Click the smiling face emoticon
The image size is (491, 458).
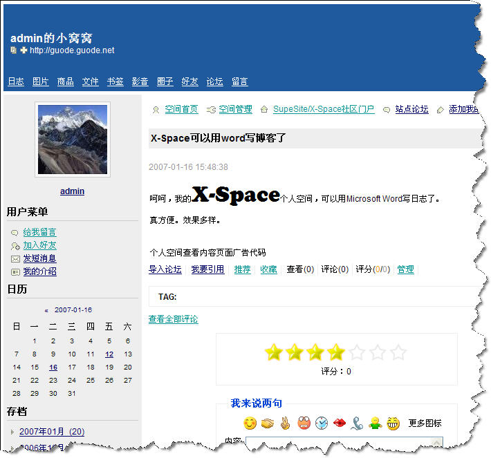pyautogui.click(x=250, y=423)
